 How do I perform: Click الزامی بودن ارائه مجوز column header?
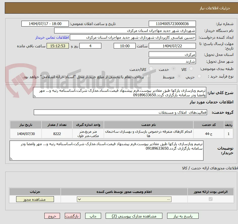point(211,192)
